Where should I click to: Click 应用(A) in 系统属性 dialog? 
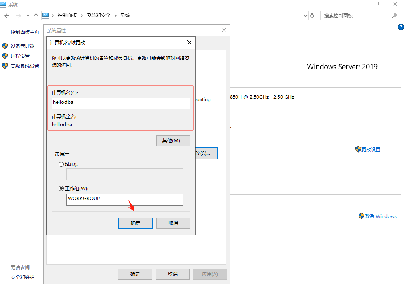pos(210,274)
